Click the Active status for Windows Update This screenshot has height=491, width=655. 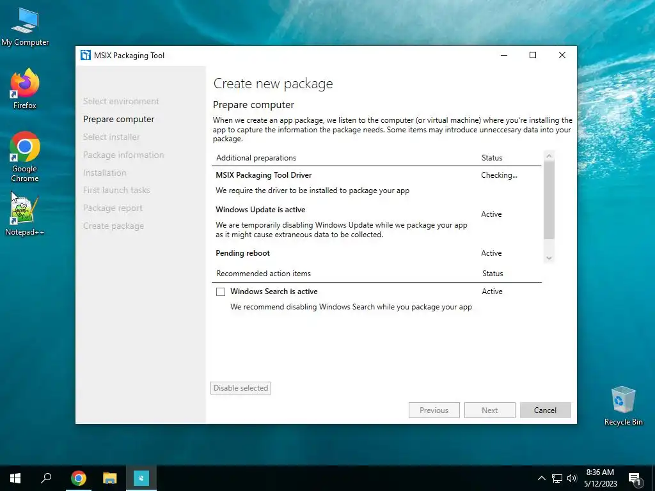pyautogui.click(x=491, y=214)
